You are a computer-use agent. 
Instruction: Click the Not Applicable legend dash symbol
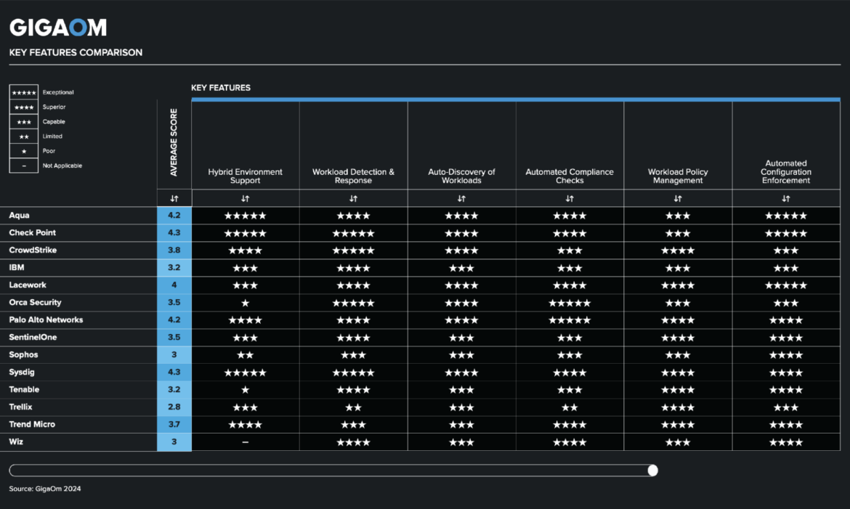click(23, 165)
